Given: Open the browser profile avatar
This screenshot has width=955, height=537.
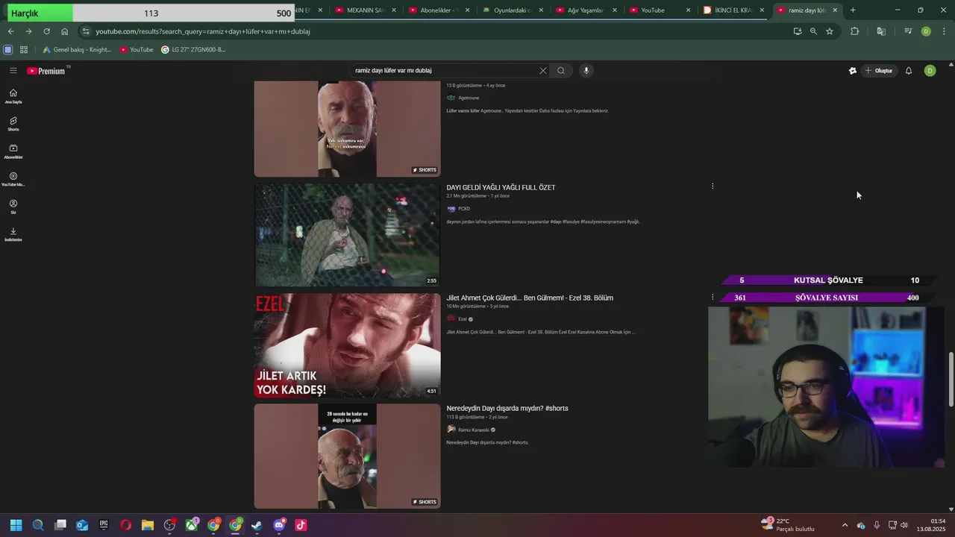Looking at the screenshot, I should 926,31.
